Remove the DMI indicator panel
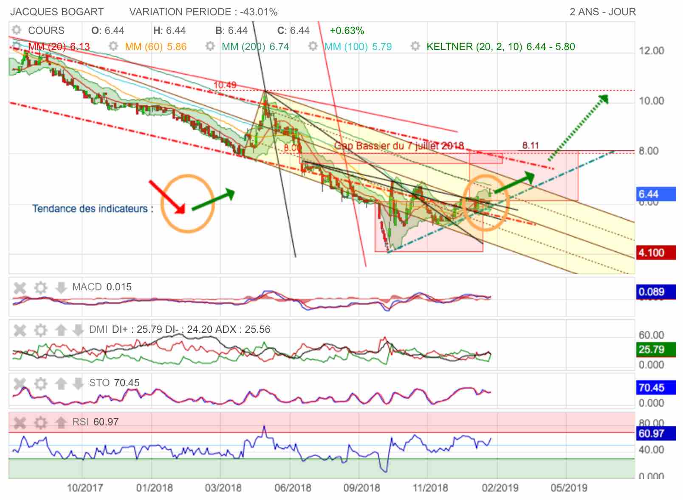 coord(20,330)
